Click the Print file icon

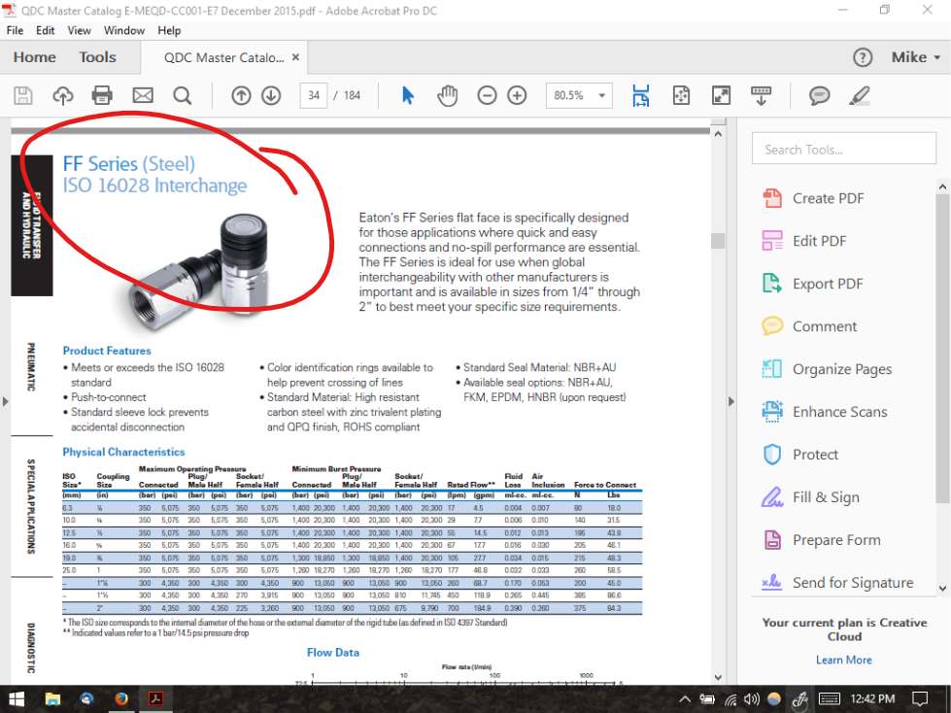click(102, 95)
